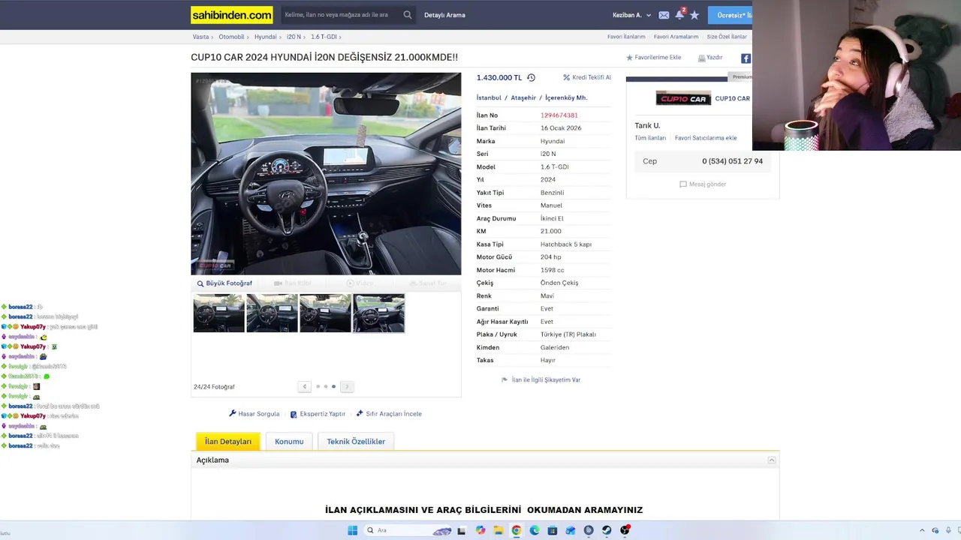Image resolution: width=961 pixels, height=540 pixels.
Task: Go to previous photo thumbnail page
Action: [x=304, y=386]
